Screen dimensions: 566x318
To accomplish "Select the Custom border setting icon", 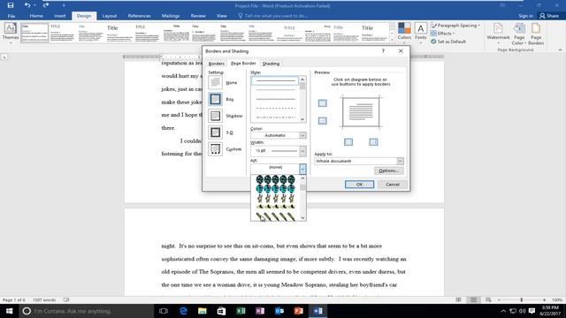I will [215, 149].
